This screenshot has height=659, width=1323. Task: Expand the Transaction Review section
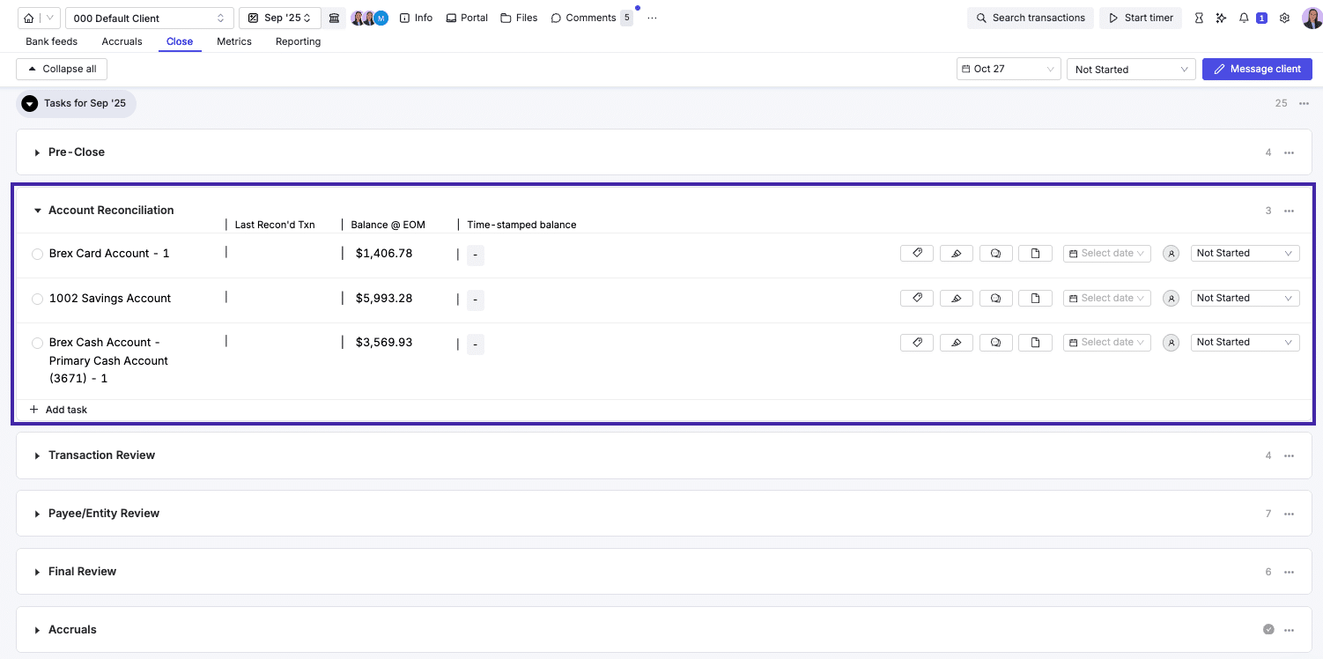36,455
